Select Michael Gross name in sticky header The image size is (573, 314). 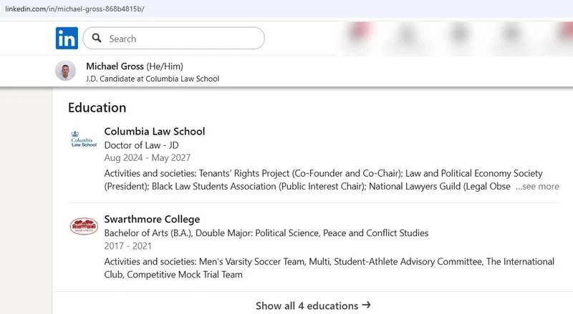click(115, 66)
